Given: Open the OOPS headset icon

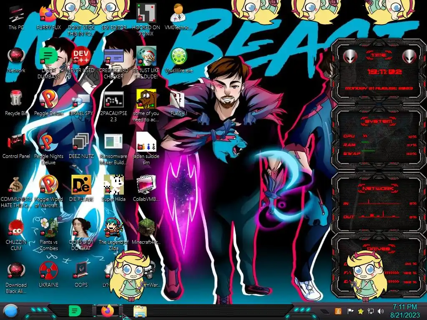Looking at the screenshot, I should [x=81, y=274].
